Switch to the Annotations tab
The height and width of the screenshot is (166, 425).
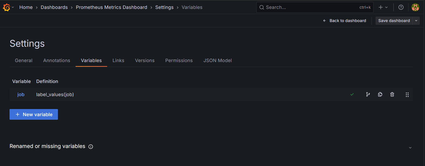(57, 61)
